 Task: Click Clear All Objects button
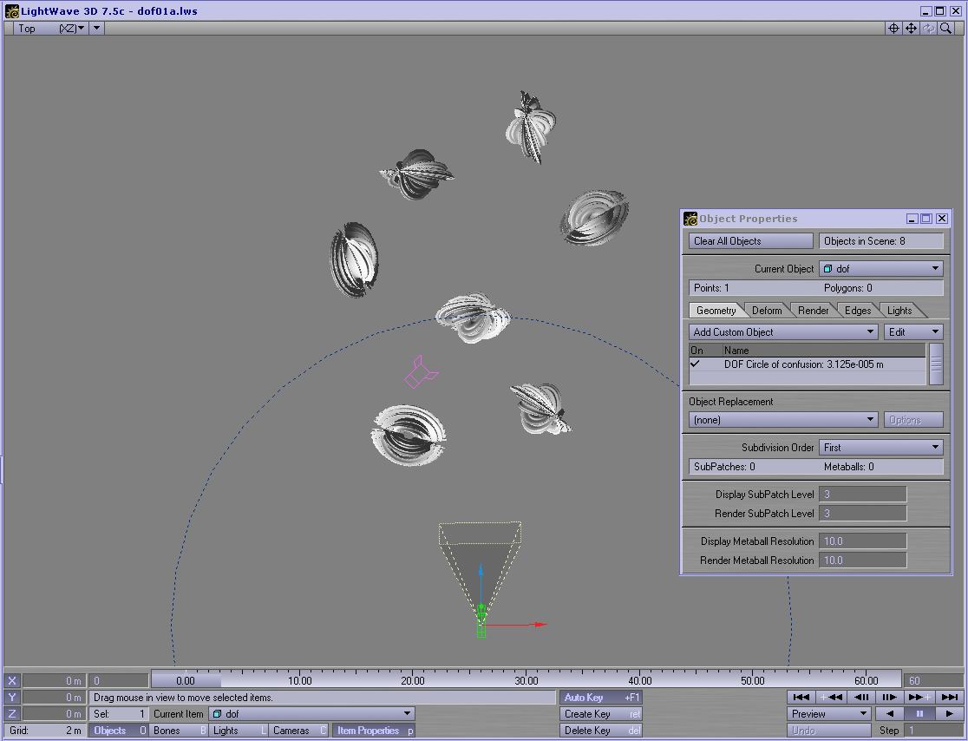tap(750, 241)
